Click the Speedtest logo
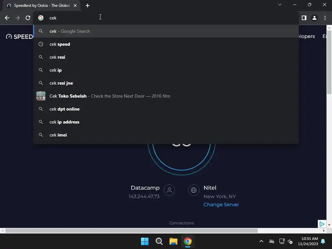This screenshot has width=332, height=249. [x=19, y=37]
